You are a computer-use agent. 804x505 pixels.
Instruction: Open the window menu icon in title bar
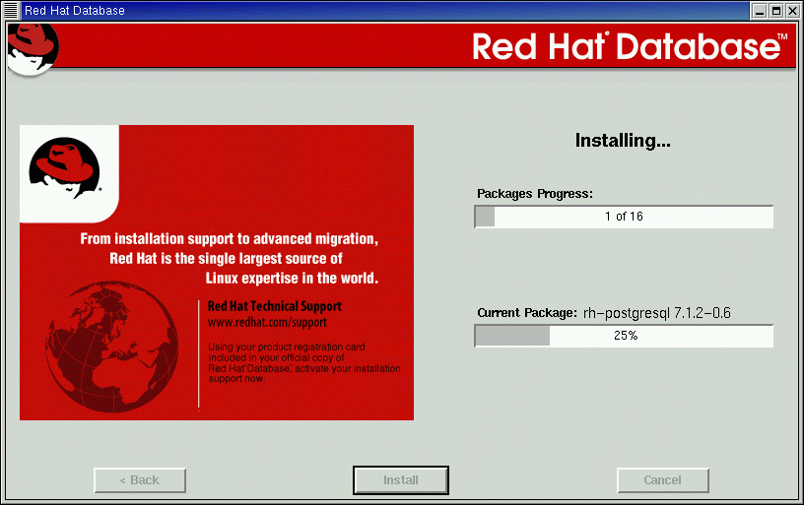(11, 10)
